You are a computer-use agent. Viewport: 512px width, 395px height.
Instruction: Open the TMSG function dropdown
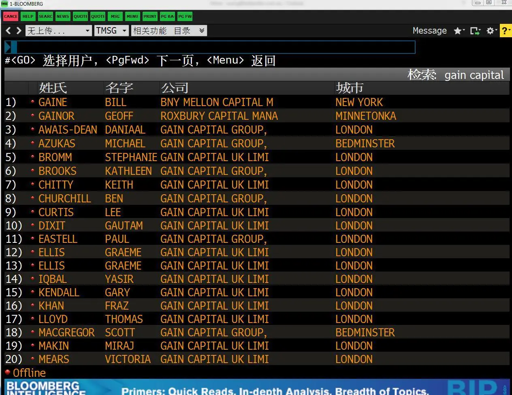pos(111,31)
